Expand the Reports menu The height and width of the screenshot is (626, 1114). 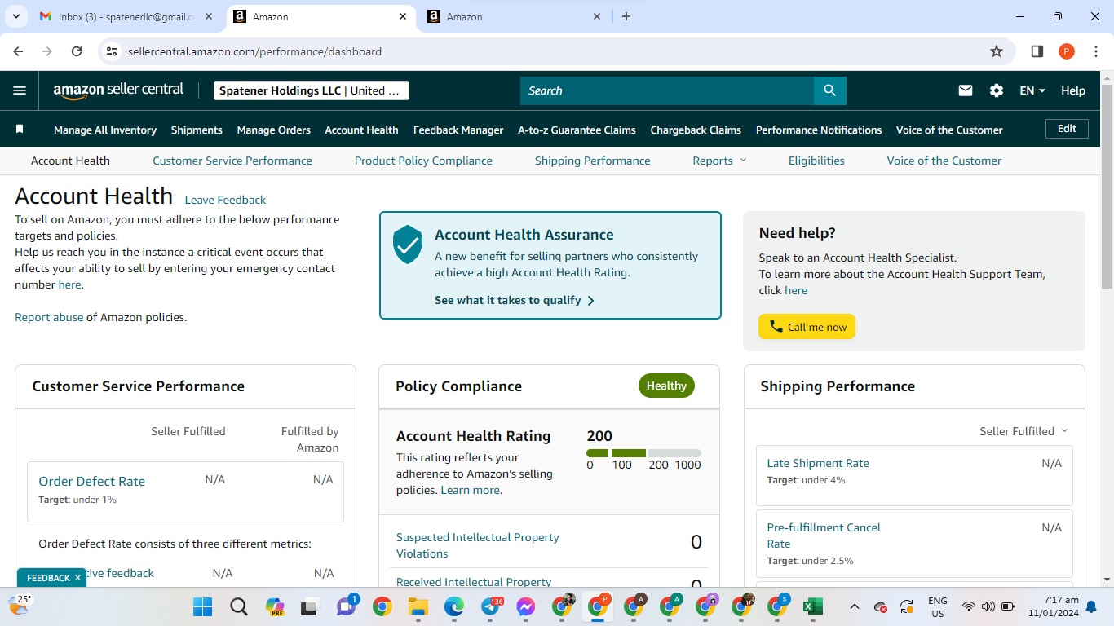tap(719, 161)
